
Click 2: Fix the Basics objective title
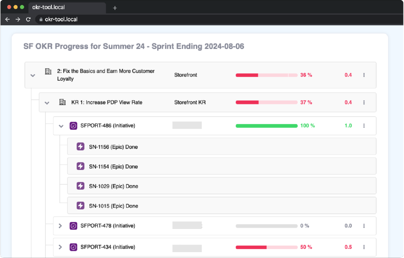click(106, 75)
